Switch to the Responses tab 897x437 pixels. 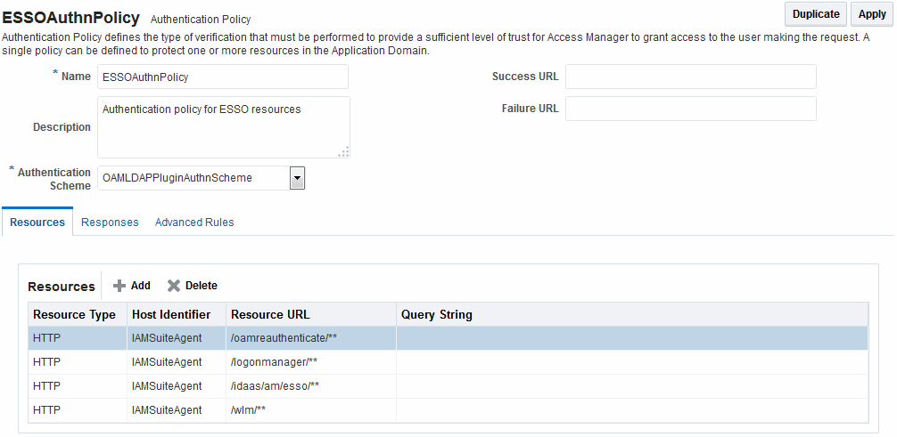[110, 223]
